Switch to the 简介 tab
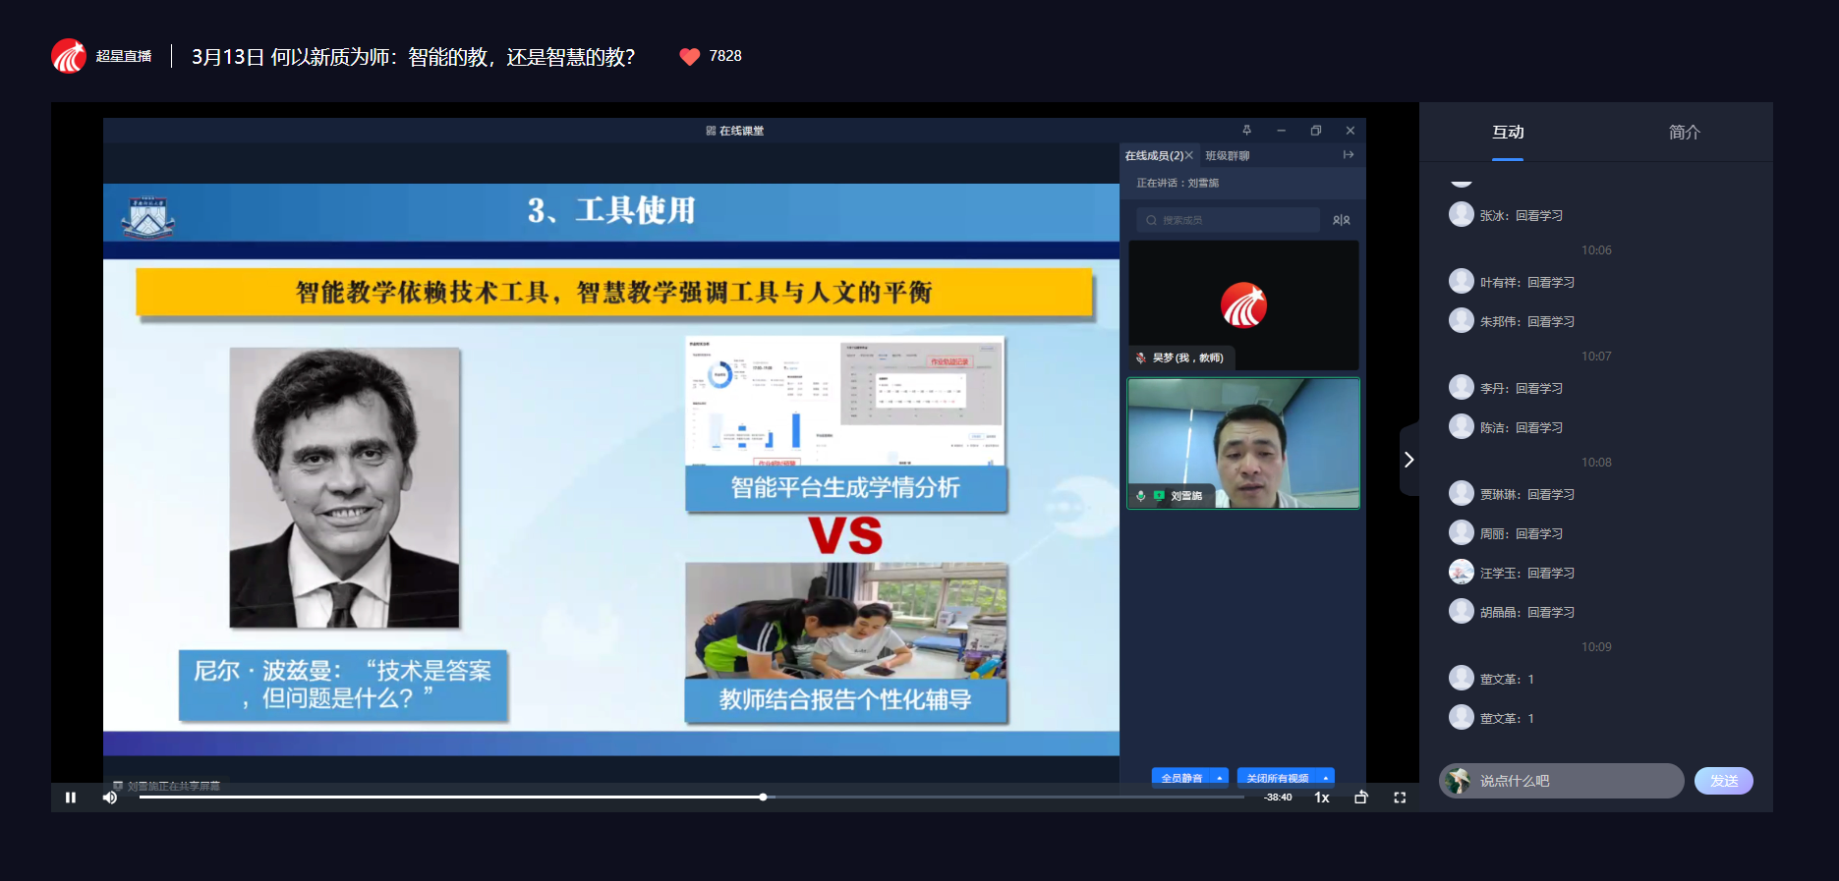Image resolution: width=1839 pixels, height=881 pixels. pyautogui.click(x=1685, y=132)
